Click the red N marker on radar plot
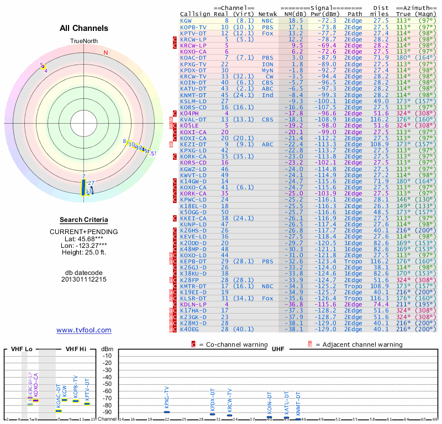 pyautogui.click(x=106, y=52)
